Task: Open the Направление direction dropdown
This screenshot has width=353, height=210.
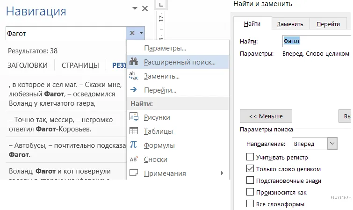Action: pyautogui.click(x=332, y=144)
